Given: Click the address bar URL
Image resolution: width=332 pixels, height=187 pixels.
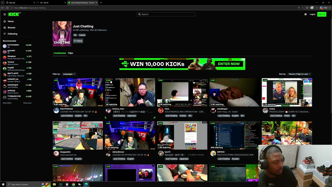Looking at the screenshot, I should pos(30,8).
